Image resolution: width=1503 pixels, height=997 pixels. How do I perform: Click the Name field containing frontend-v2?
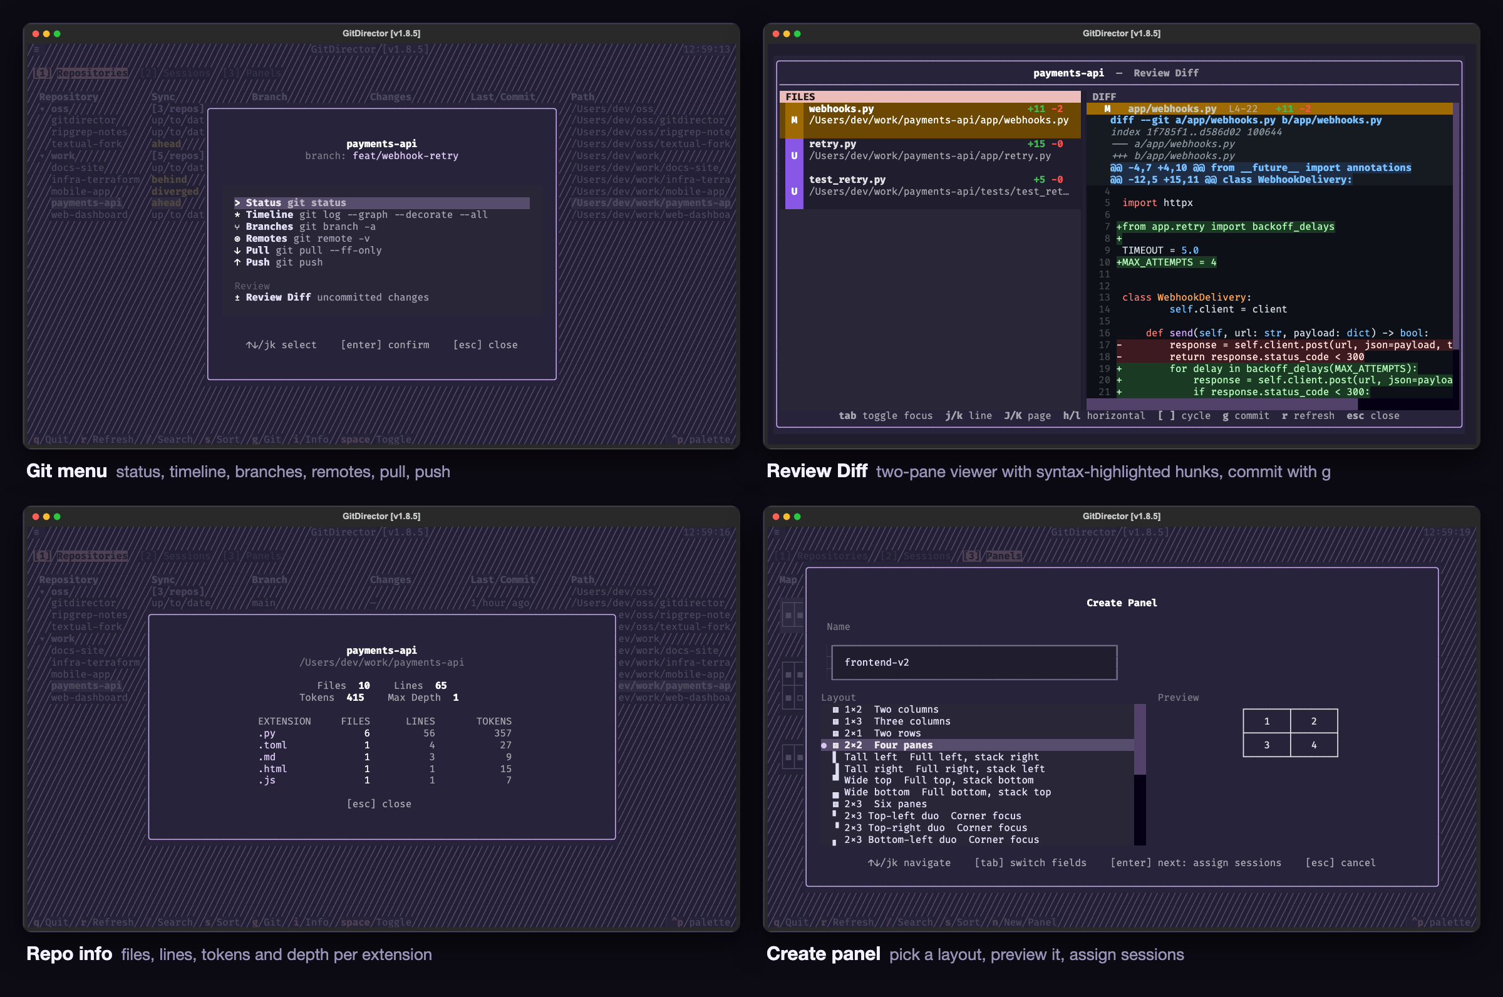coord(974,663)
